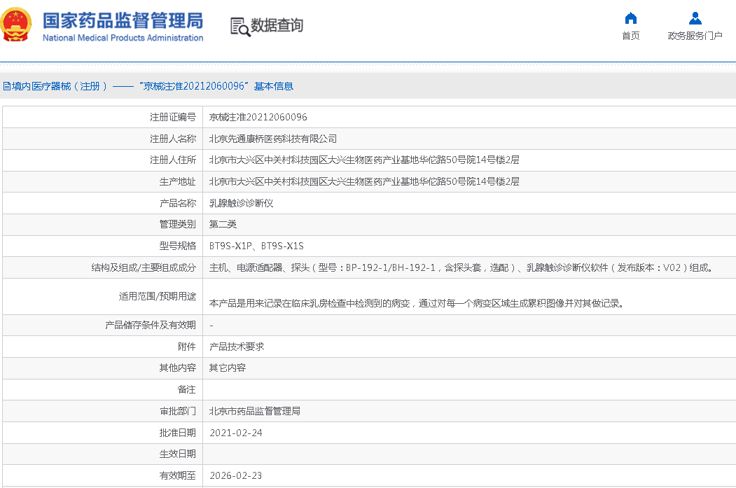Viewport: 736px width, 488px height.
Task: Click the 政务服务门户 person icon
Action: (695, 18)
